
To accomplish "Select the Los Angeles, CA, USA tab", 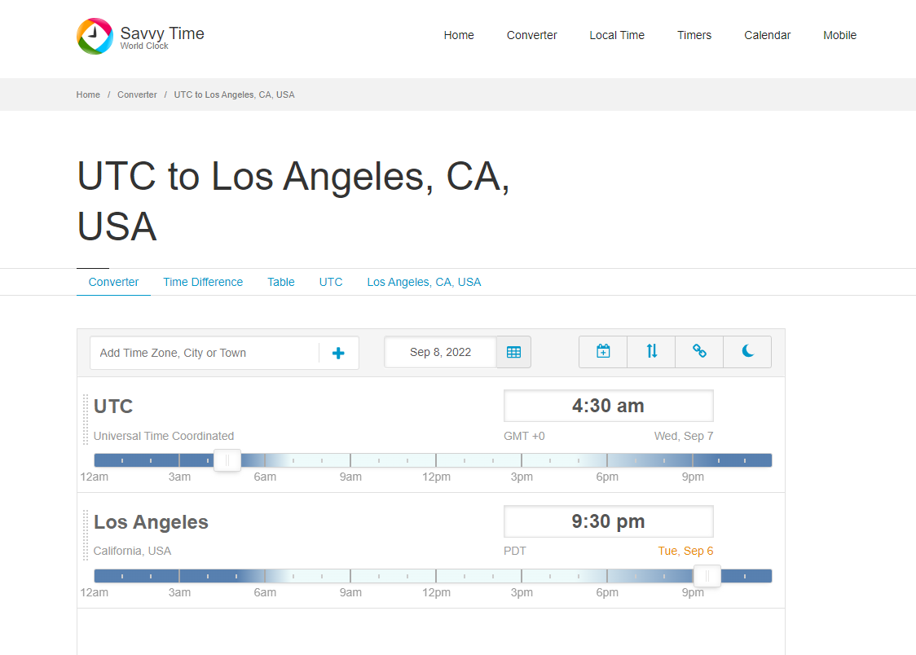I will point(424,282).
